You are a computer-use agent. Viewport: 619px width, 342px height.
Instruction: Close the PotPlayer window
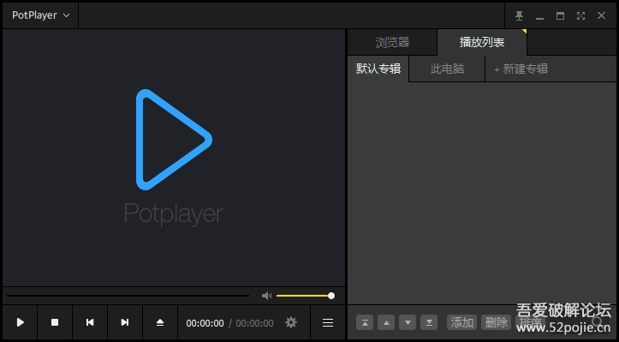(x=601, y=15)
